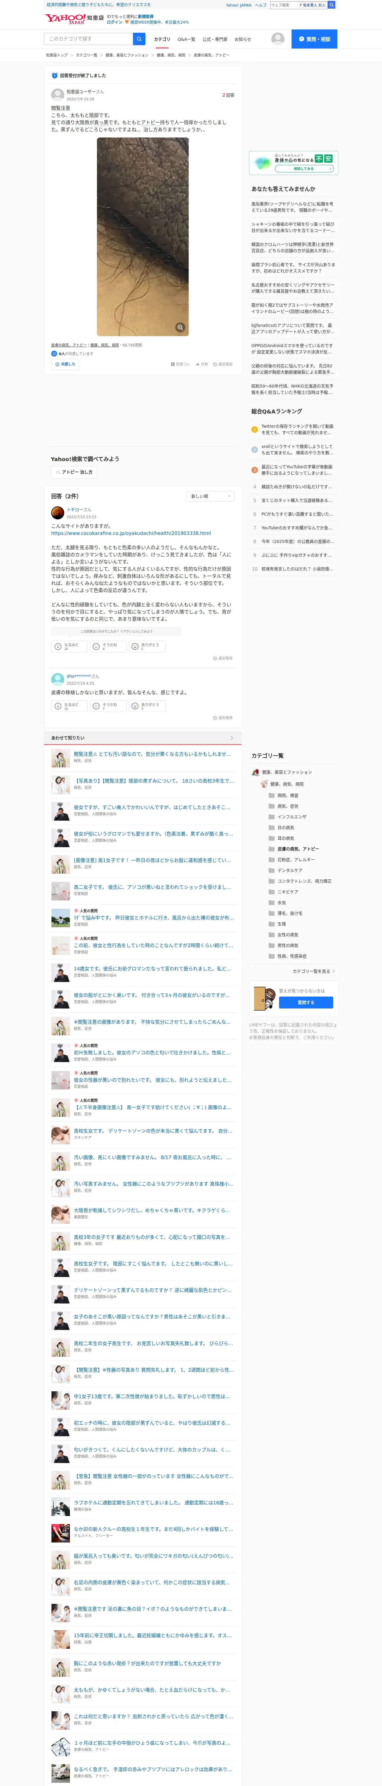382x1786 pixels.
Task: Open the 公式・専門家 tab
Action: coord(215,40)
